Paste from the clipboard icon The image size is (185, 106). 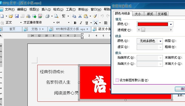click(86, 16)
